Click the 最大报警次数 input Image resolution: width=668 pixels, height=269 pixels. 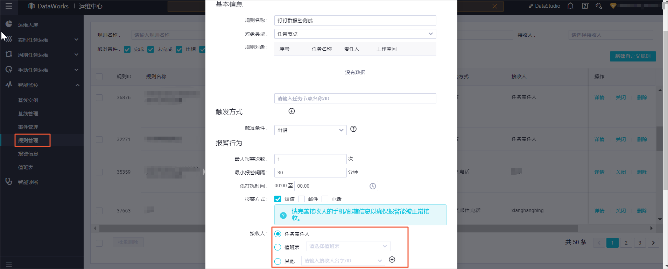coord(310,159)
